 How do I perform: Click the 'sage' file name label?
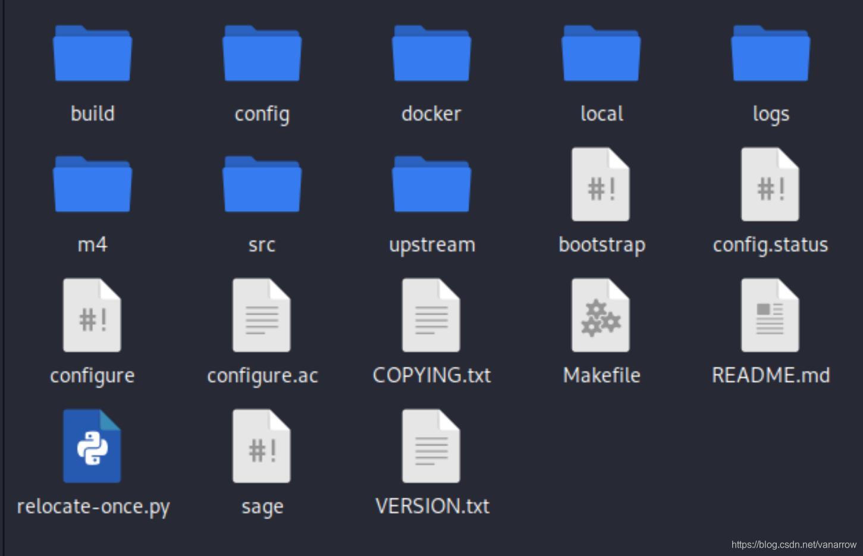(x=262, y=508)
